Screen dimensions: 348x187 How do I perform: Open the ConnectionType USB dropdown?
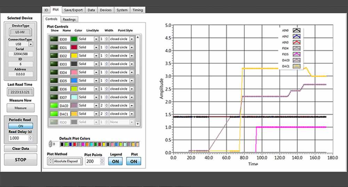[30, 44]
